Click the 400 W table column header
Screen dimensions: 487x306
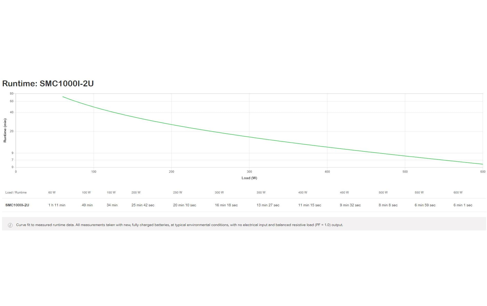click(303, 192)
